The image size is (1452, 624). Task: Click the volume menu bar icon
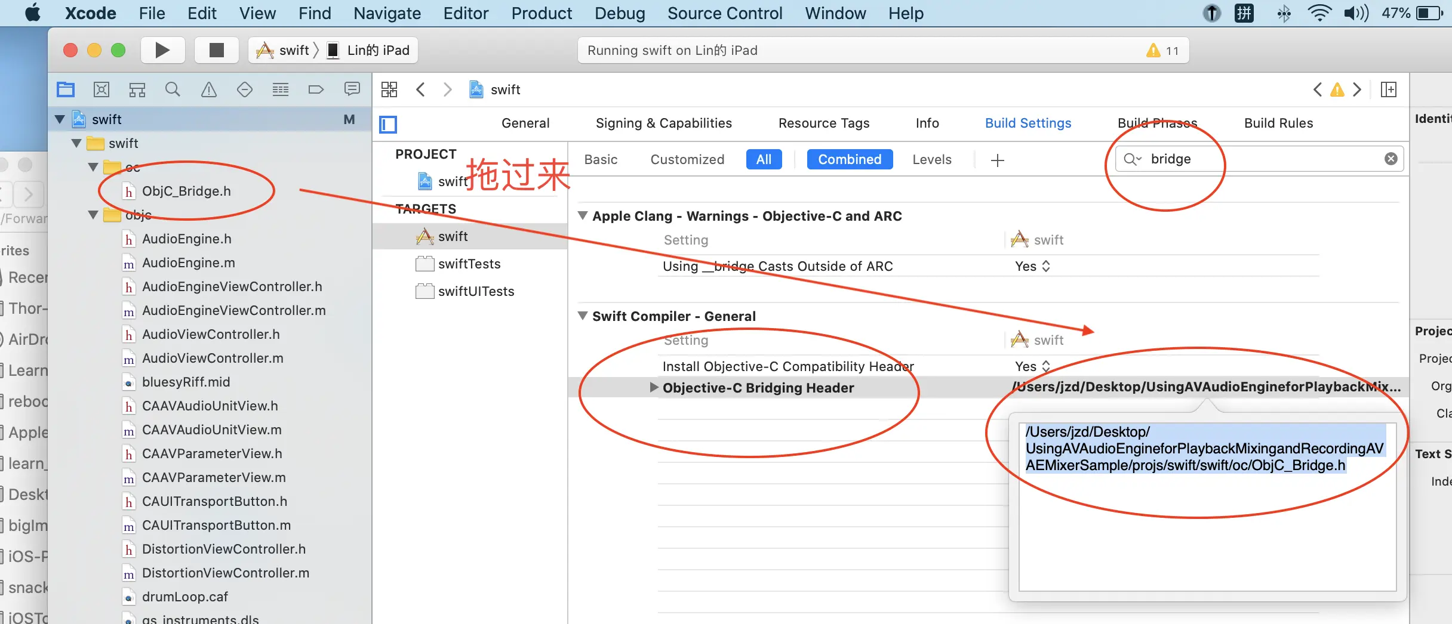[x=1356, y=13]
